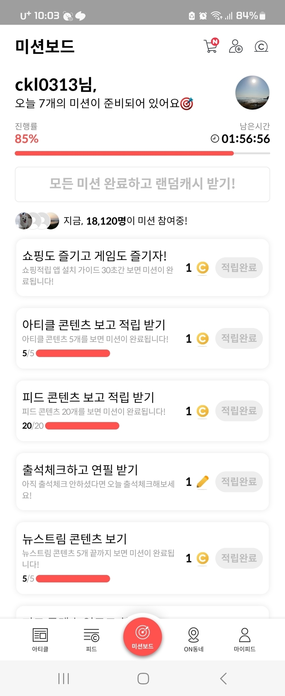The width and height of the screenshot is (285, 696).
Task: Tap 적립완료 for 아티클 콘텐츠 mission
Action: (x=239, y=339)
